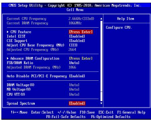151x120 pixels.
Task: Select the Intel EIST label
Action: (x=16, y=36)
